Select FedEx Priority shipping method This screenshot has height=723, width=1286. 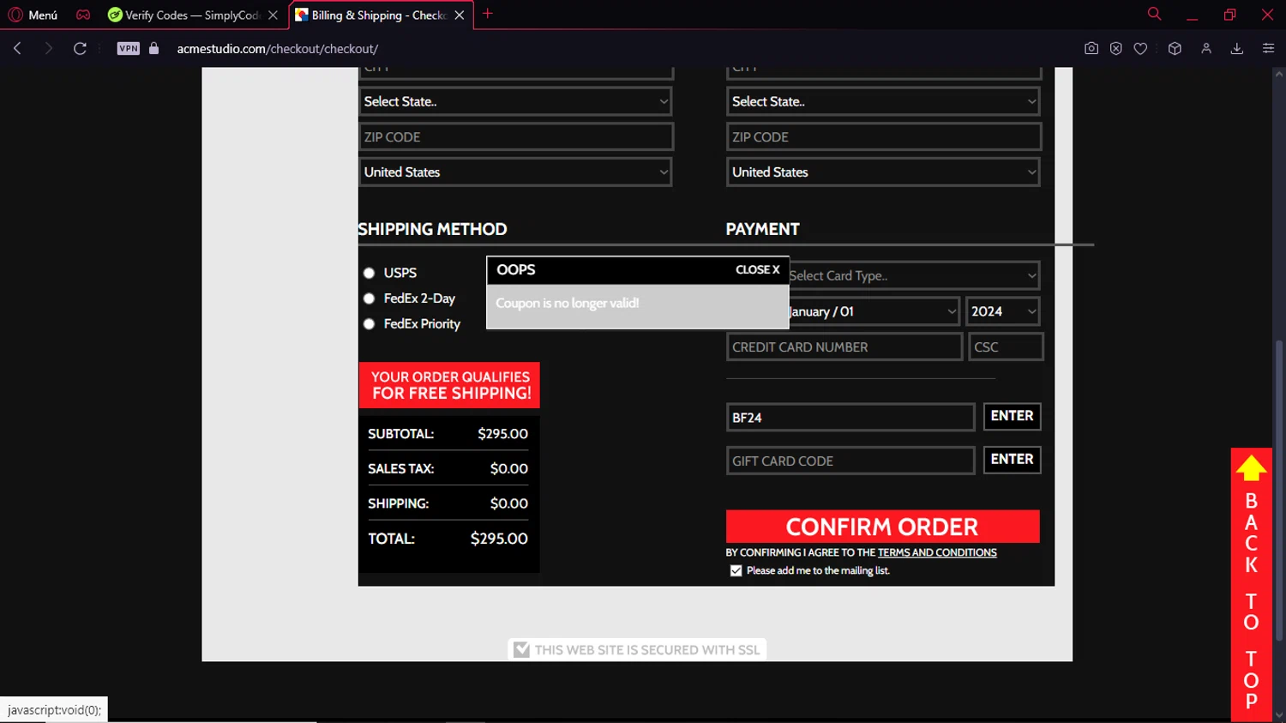[x=370, y=324]
